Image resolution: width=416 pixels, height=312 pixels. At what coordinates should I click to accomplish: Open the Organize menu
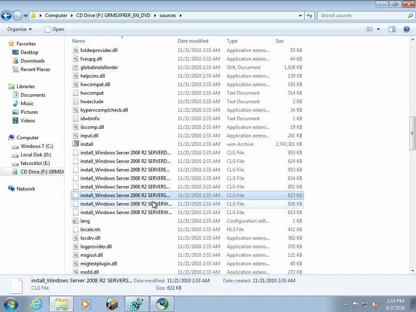click(19, 29)
